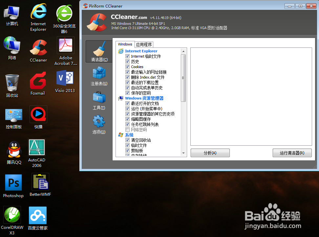Click the Windows 资源管理器 group icon

coord(121,98)
